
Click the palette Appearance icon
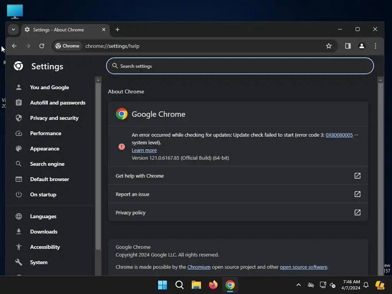point(19,149)
